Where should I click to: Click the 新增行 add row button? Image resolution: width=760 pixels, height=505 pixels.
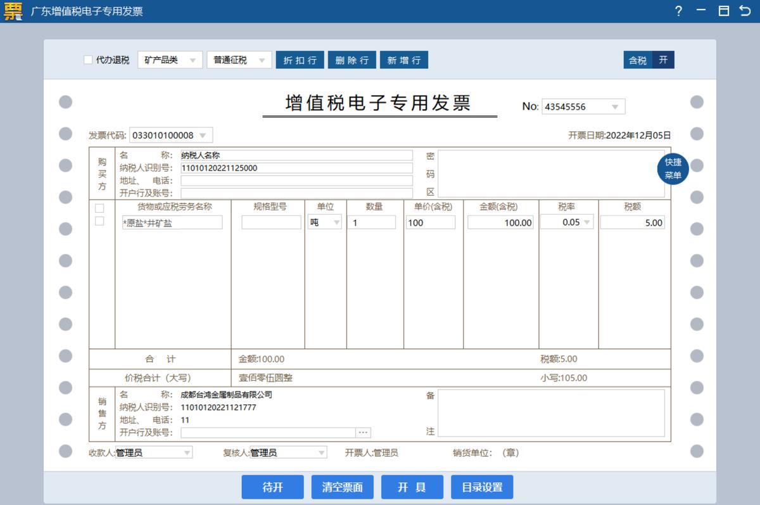404,60
